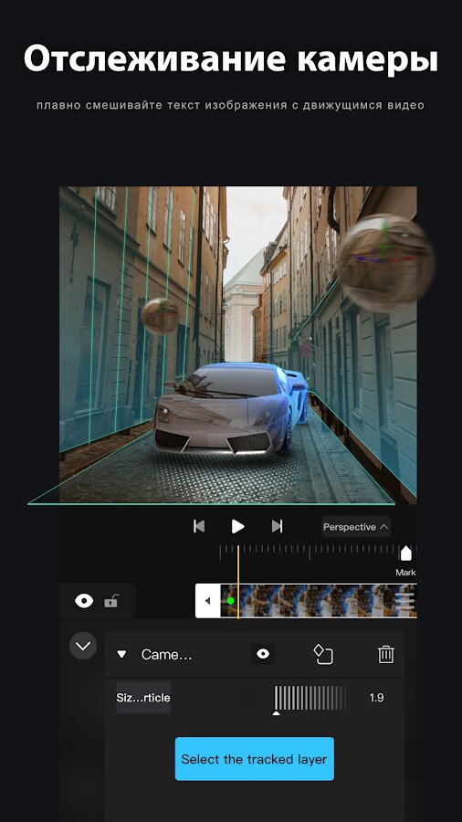Image resolution: width=462 pixels, height=822 pixels.
Task: Play the video preview
Action: point(237,526)
